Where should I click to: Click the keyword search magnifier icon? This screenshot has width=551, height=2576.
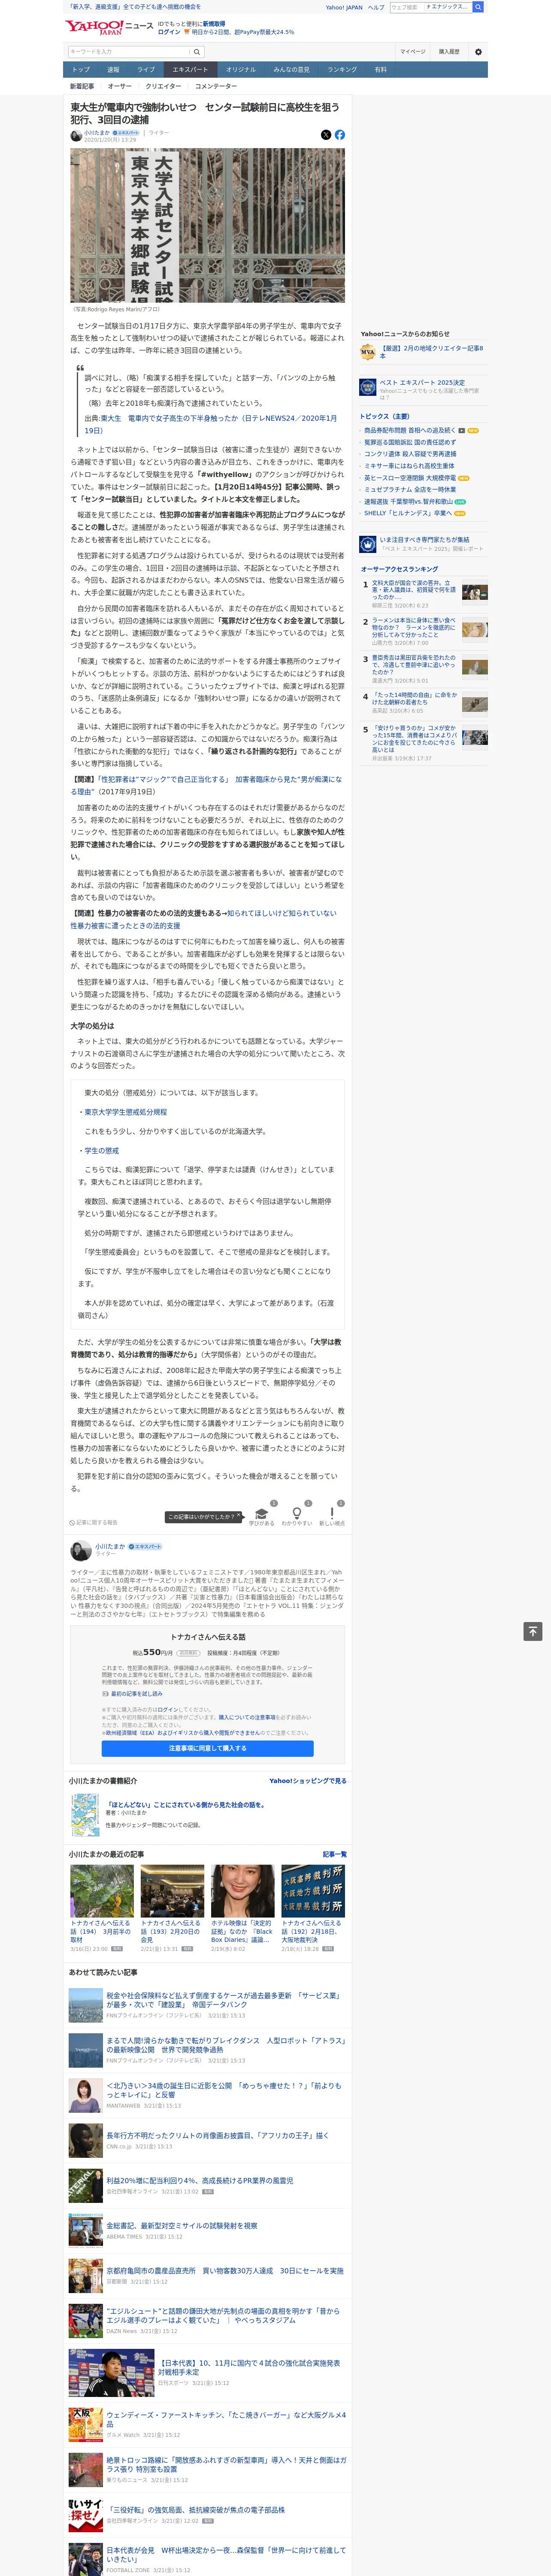tap(197, 52)
